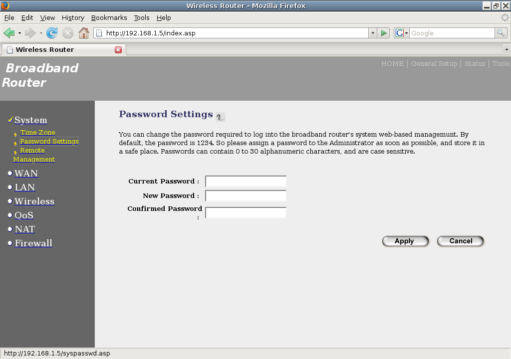
Task: Open the Help menu
Action: coord(164,17)
